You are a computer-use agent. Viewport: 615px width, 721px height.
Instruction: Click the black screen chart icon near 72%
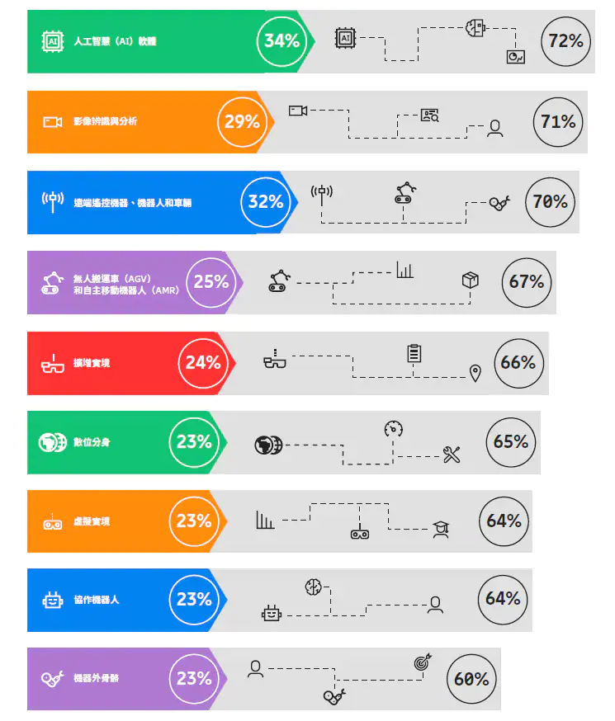(x=516, y=56)
